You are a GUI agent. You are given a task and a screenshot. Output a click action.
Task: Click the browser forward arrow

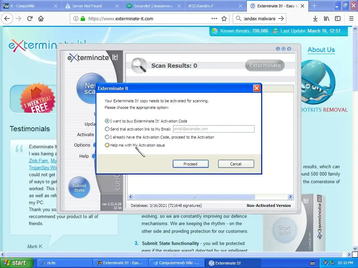point(19,18)
